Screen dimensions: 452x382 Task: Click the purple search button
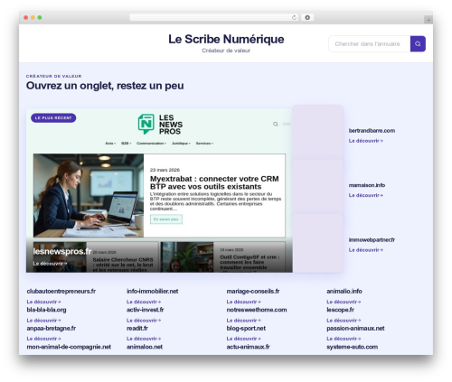[418, 44]
